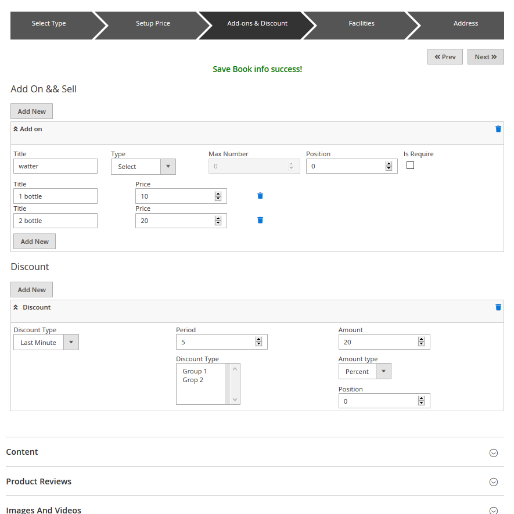The image size is (514, 514).
Task: Select Group 1 in the discount list
Action: click(195, 371)
